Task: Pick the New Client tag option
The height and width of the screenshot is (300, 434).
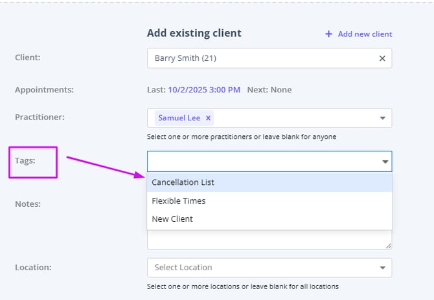Action: pos(172,219)
